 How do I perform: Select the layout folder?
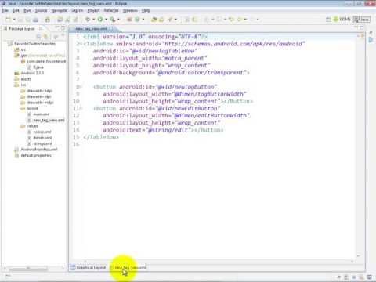(x=29, y=108)
